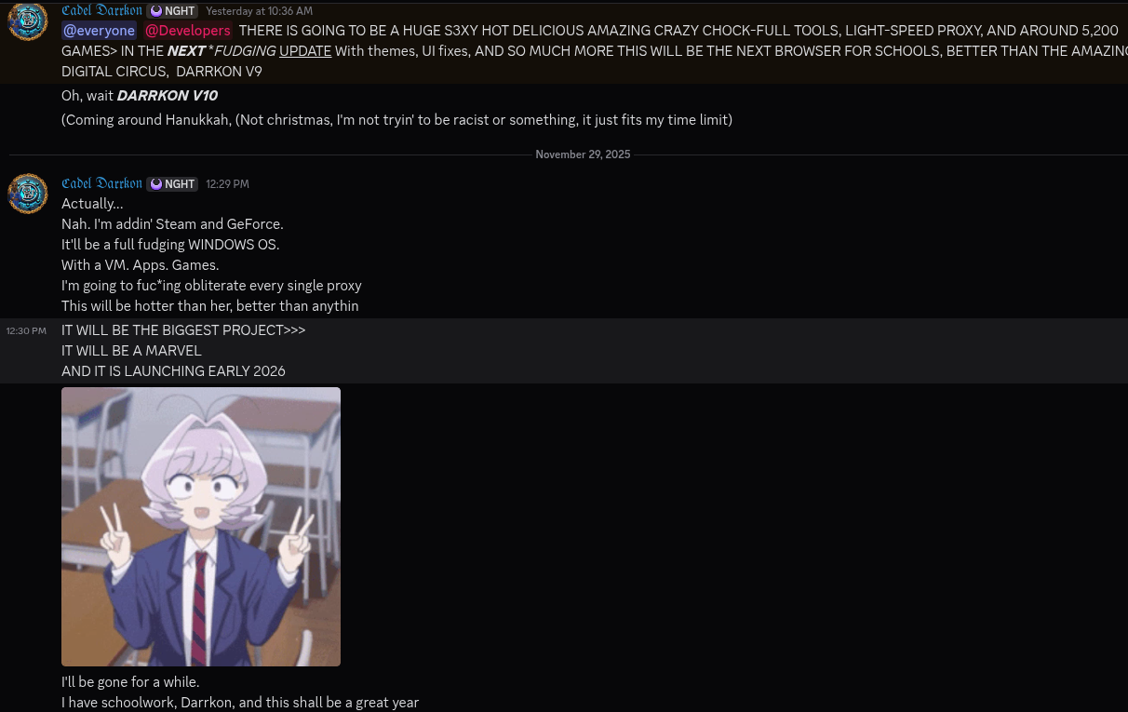
Task: Select the 'Oh, wait DARRKON V10' message
Action: click(140, 96)
